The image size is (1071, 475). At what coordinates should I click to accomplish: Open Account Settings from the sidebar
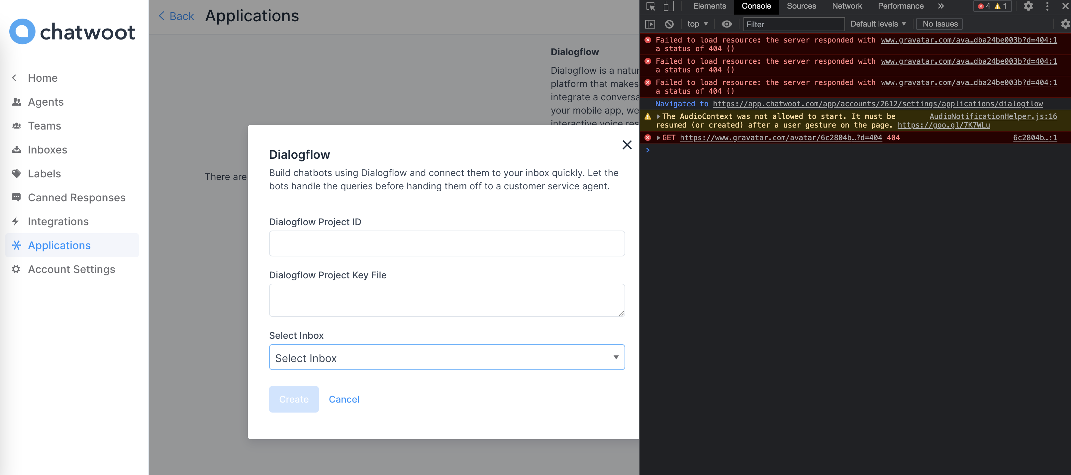71,269
